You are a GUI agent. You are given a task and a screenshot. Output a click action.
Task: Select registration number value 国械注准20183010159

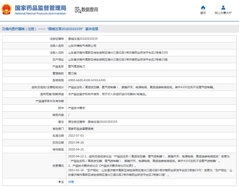[83, 39]
